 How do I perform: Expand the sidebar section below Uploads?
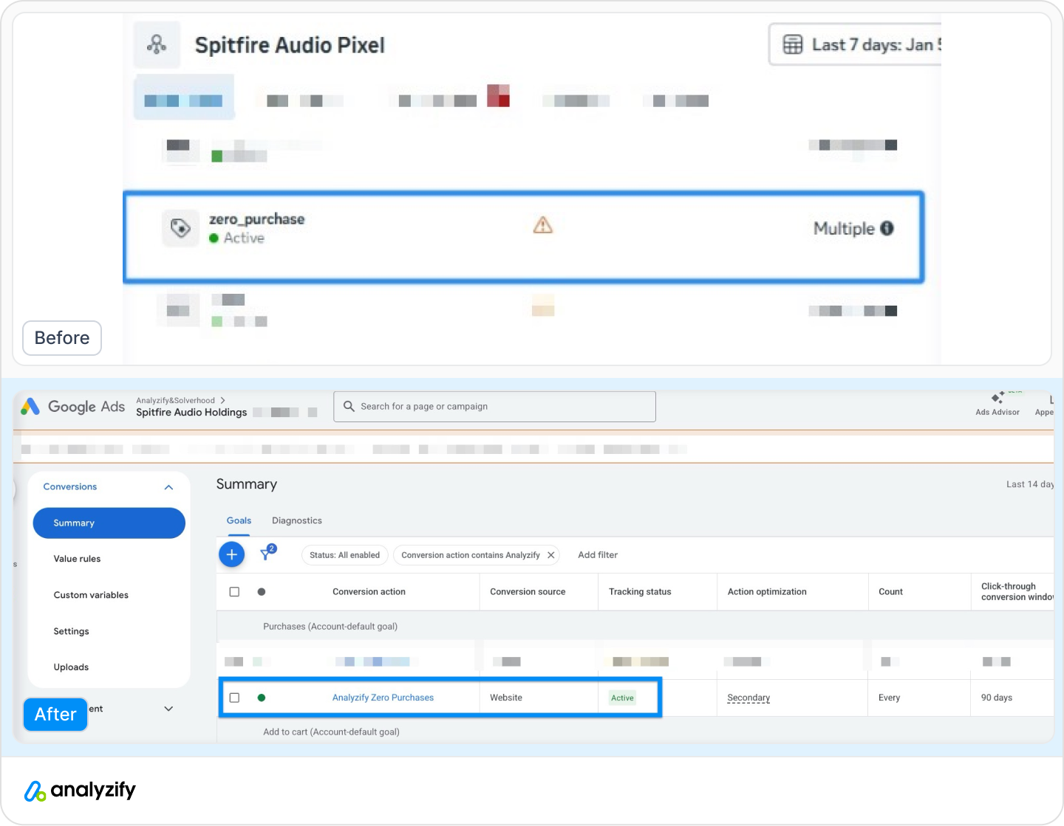click(168, 709)
